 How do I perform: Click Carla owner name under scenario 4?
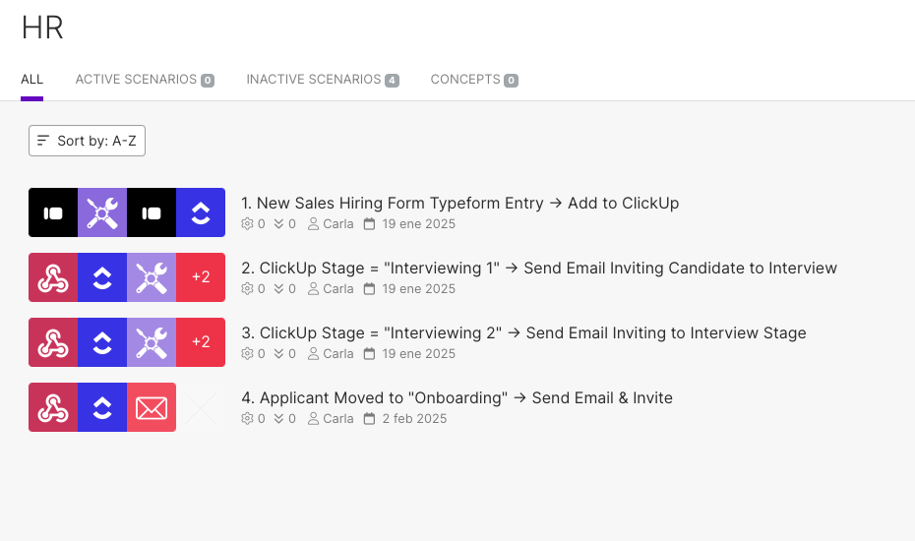tap(338, 418)
